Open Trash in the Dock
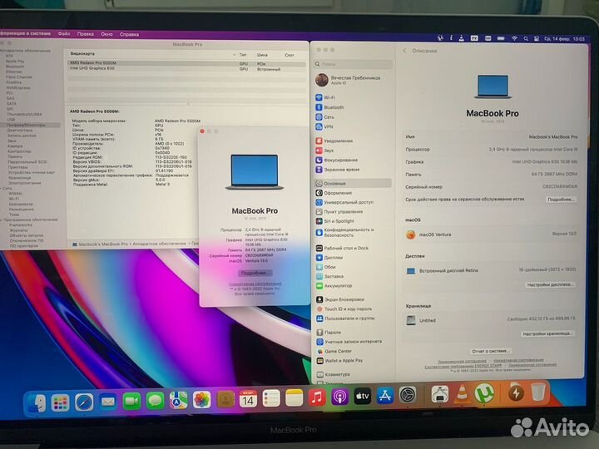599x449 pixels. (x=538, y=392)
